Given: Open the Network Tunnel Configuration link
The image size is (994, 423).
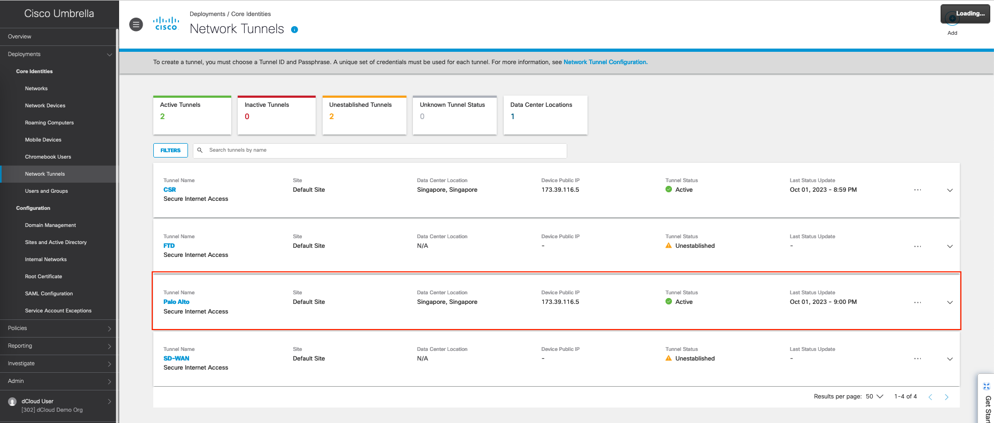Looking at the screenshot, I should pyautogui.click(x=605, y=62).
